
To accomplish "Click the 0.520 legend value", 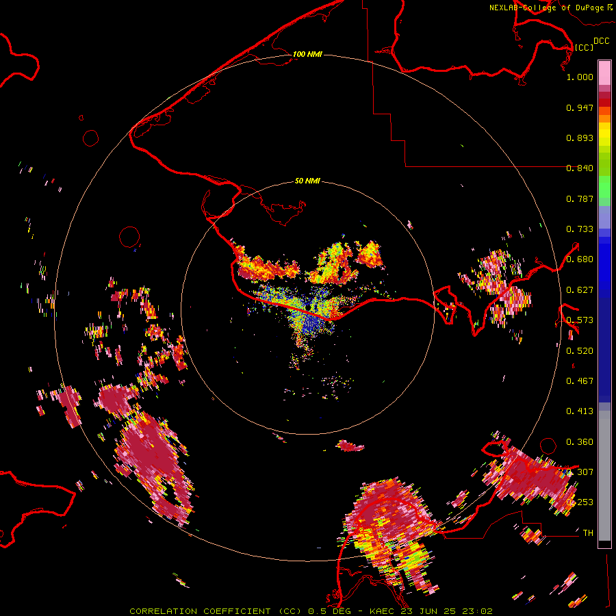I will (580, 351).
